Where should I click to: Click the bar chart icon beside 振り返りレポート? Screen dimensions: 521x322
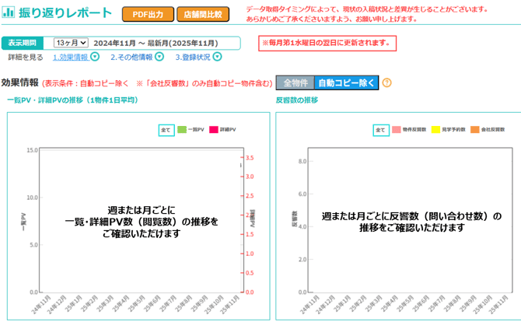click(x=9, y=13)
